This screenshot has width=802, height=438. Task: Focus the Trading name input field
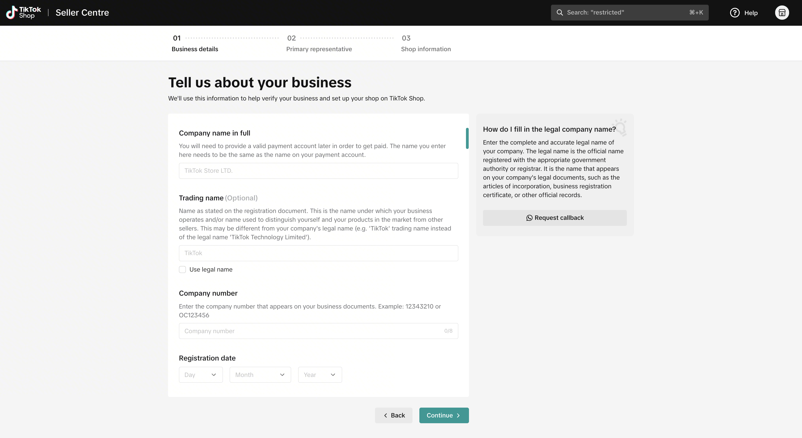tap(318, 253)
